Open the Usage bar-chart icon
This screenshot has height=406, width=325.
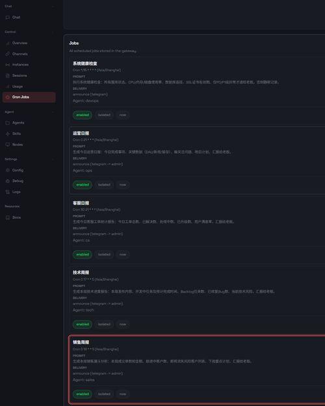(x=8, y=87)
